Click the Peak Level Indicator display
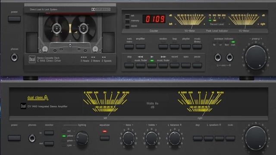This screenshot has width=276, height=155. [216, 20]
